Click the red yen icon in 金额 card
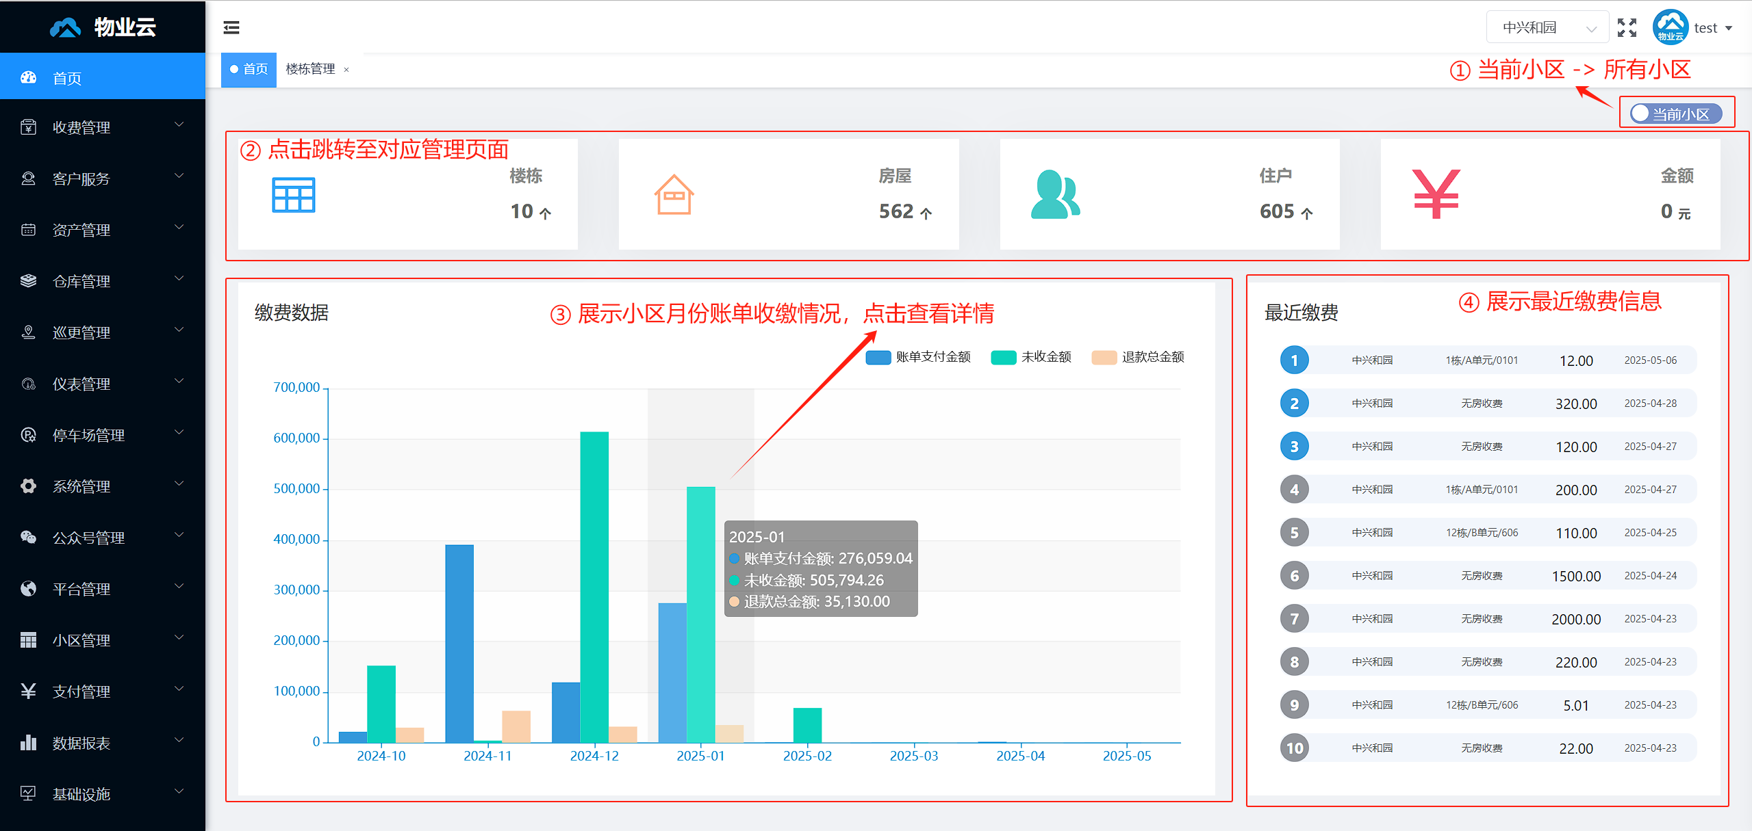1752x831 pixels. point(1436,194)
